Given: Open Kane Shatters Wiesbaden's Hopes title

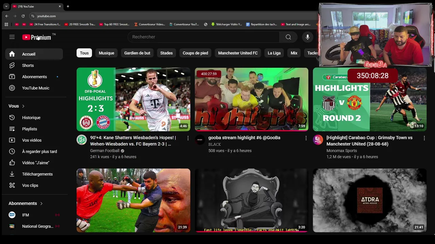Looking at the screenshot, I should (x=133, y=141).
